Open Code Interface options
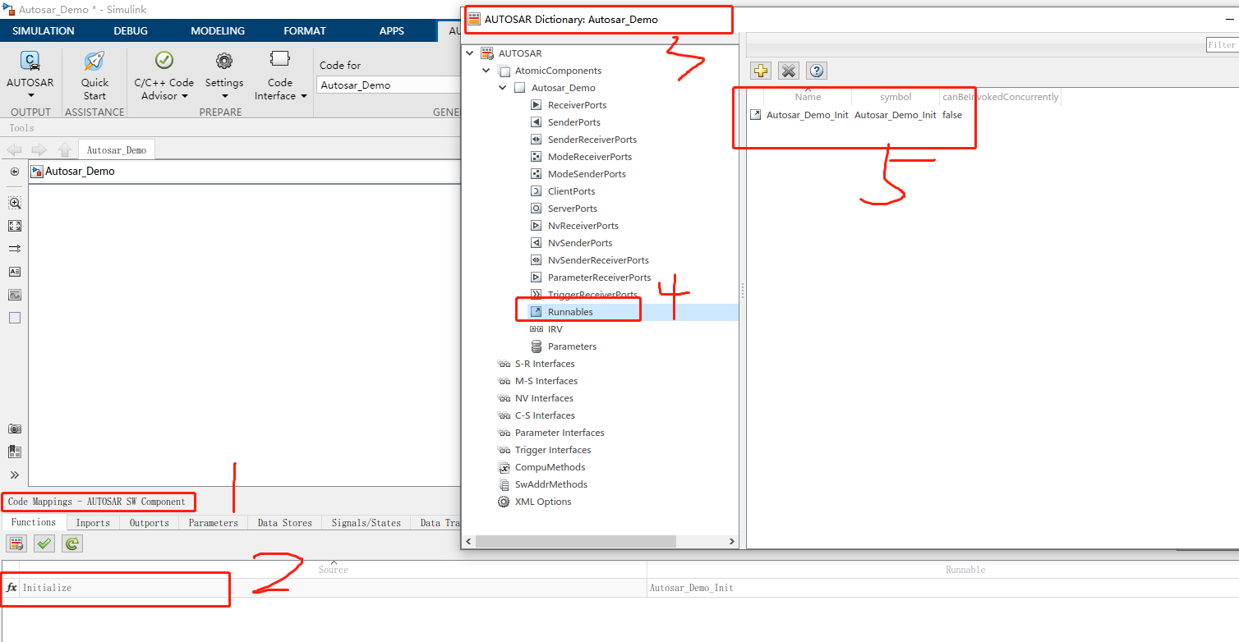 coord(280,75)
